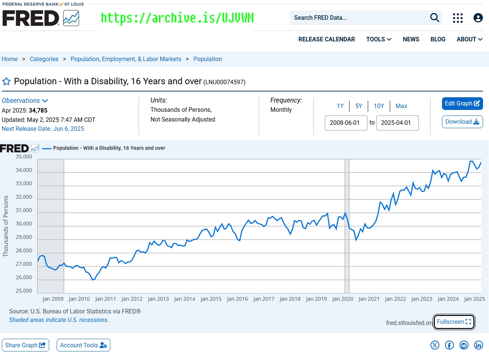489x357 pixels.
Task: Open the chart in Fullscreen
Action: [x=454, y=322]
